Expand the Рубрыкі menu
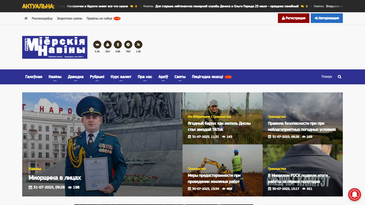 (x=97, y=77)
